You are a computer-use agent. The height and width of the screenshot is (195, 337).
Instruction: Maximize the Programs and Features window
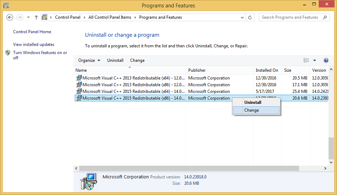coord(314,4)
